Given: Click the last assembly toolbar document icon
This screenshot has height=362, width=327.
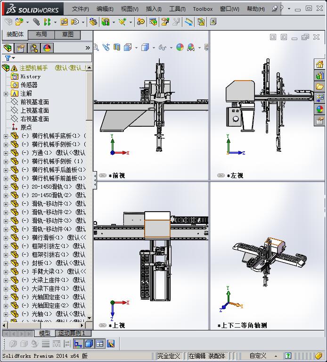Looking at the screenshot, I should 213,22.
